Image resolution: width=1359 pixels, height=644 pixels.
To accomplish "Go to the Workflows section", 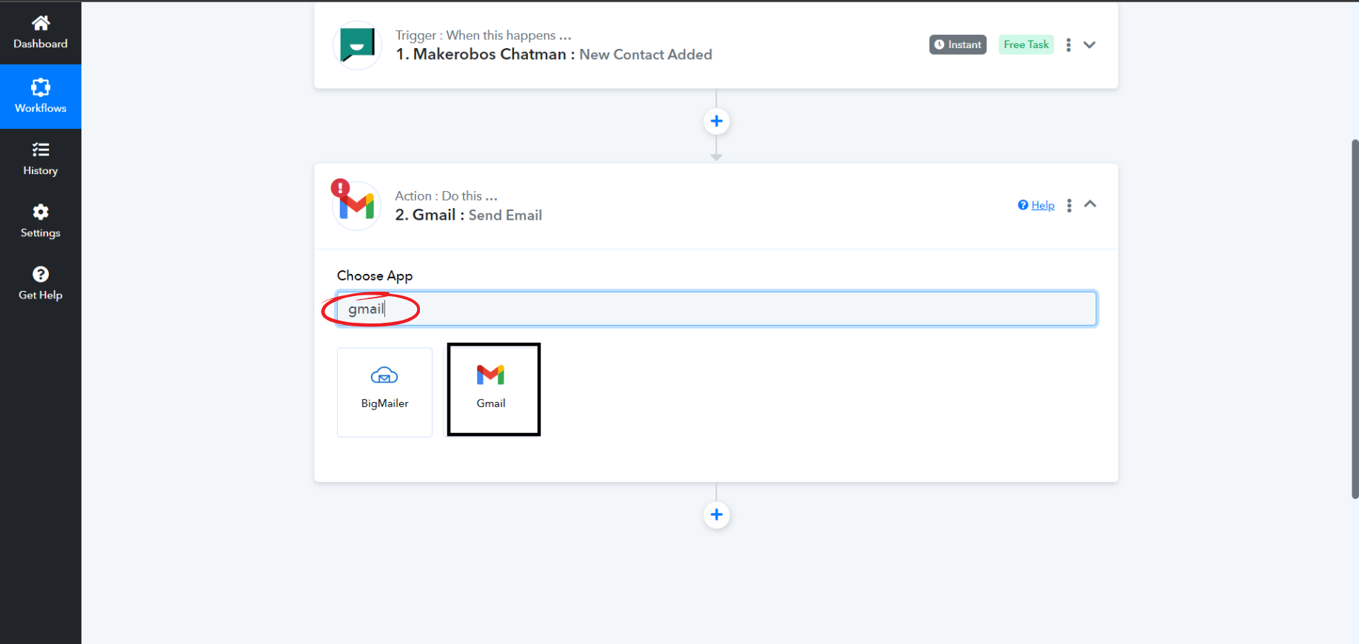I will (41, 96).
